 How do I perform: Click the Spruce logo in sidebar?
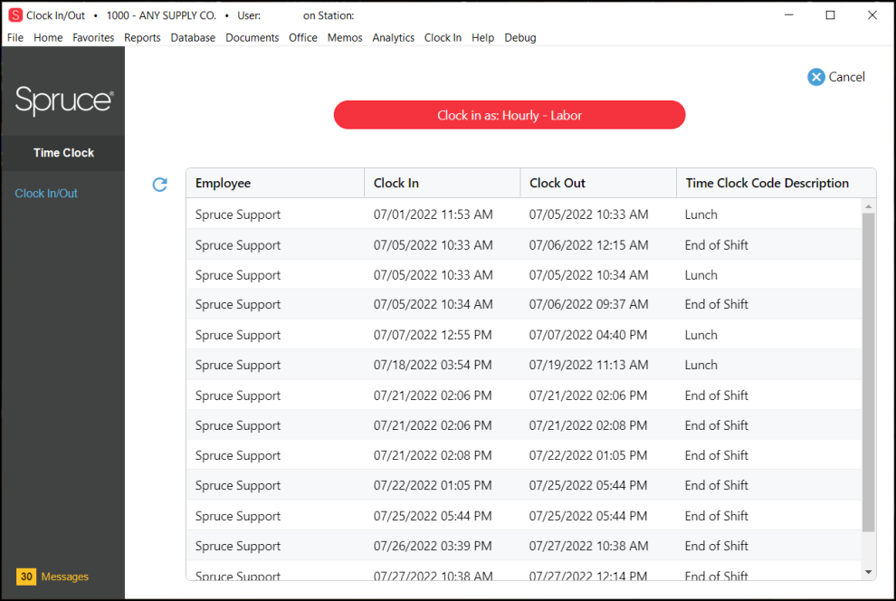pyautogui.click(x=64, y=100)
